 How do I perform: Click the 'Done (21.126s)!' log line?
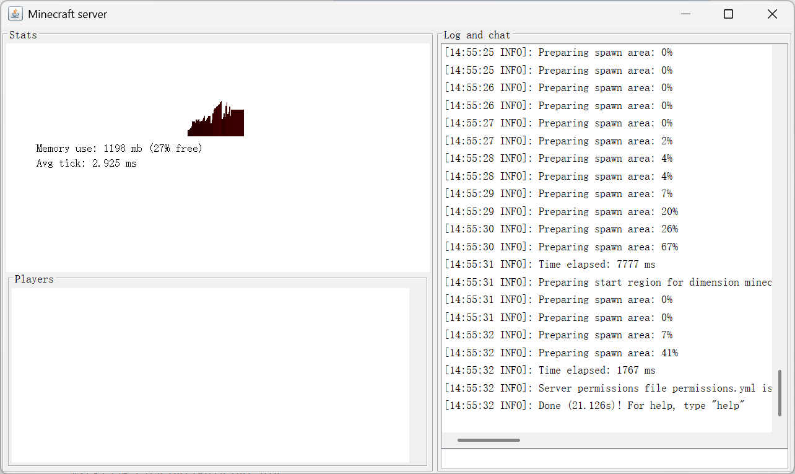tap(594, 406)
